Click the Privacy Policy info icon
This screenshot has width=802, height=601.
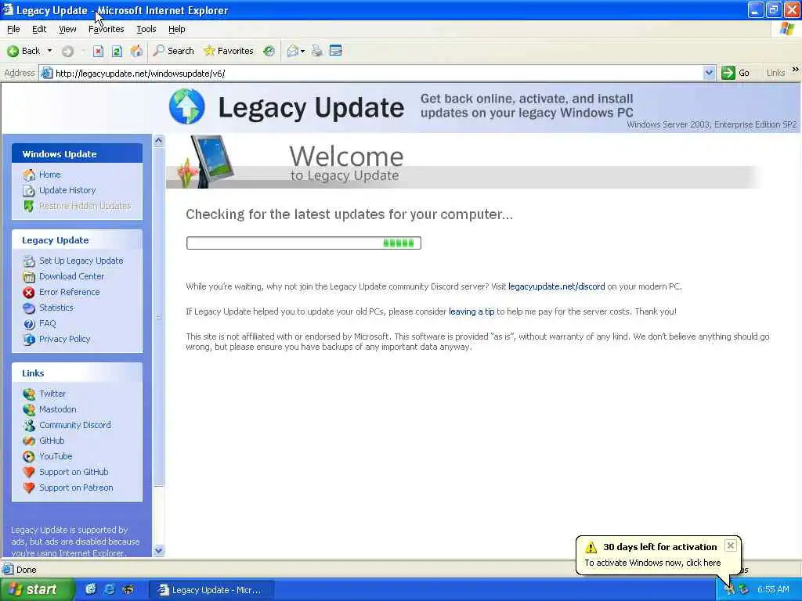29,340
